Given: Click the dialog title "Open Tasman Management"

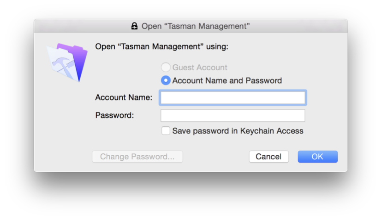Looking at the screenshot, I should point(196,26).
